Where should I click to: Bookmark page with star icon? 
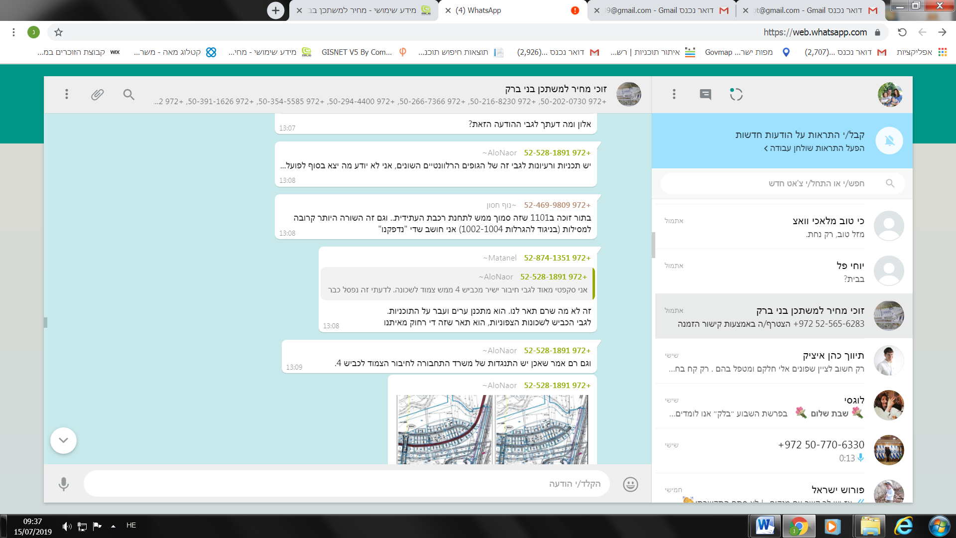[x=58, y=32]
